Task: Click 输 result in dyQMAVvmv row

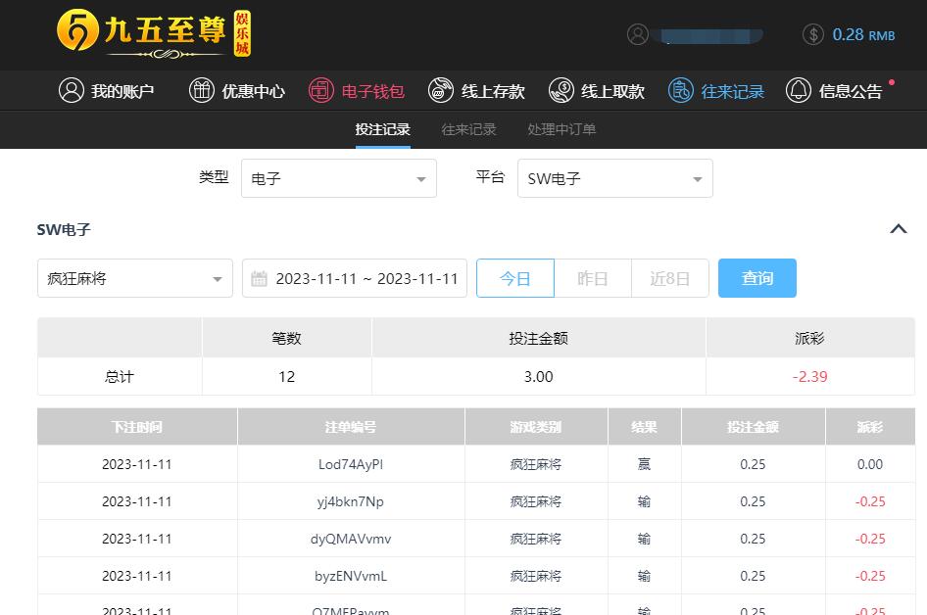Action: 645,539
